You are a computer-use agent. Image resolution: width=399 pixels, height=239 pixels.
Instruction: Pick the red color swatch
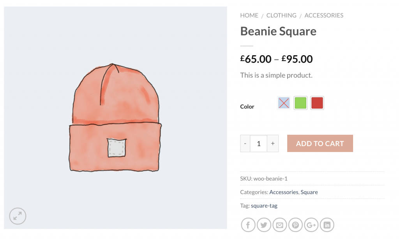(x=317, y=103)
